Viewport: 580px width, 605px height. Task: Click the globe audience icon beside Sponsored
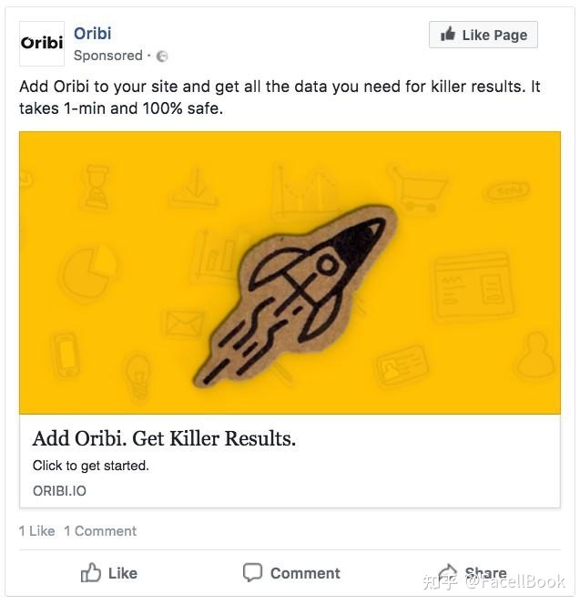pyautogui.click(x=162, y=56)
